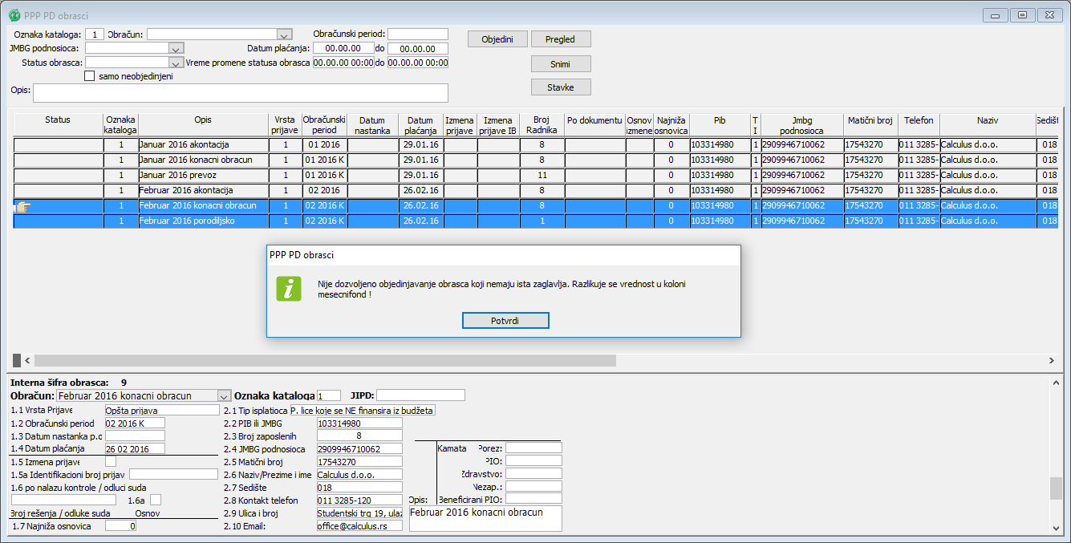Click the Broj Radnika column header
Viewport: 1071px width, 543px height.
542,124
